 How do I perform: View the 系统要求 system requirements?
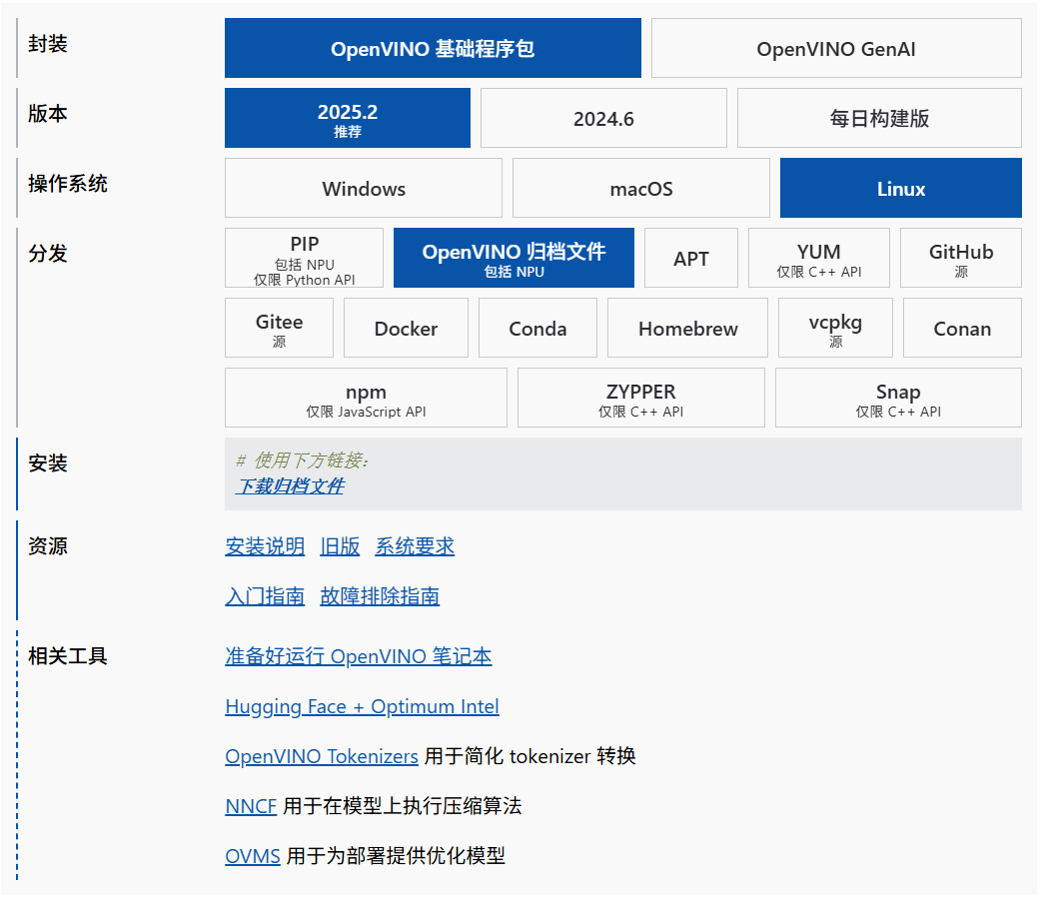[415, 546]
